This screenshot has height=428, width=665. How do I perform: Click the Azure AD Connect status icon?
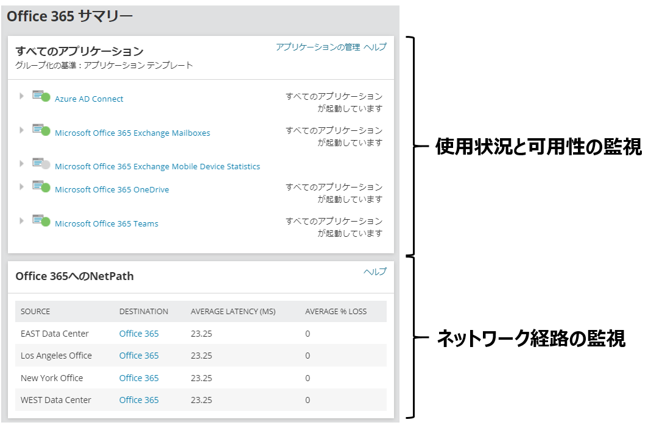click(41, 96)
